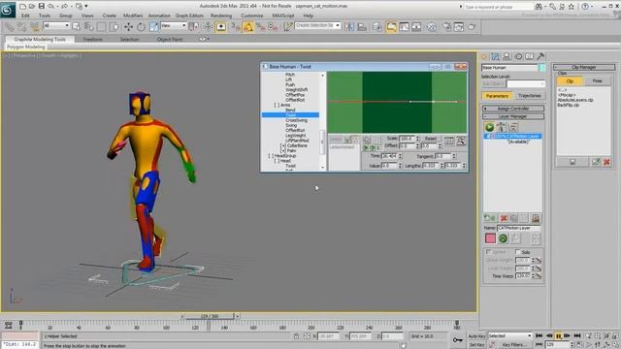621x349 pixels.
Task: Select the Move transform tool
Action: (129, 27)
